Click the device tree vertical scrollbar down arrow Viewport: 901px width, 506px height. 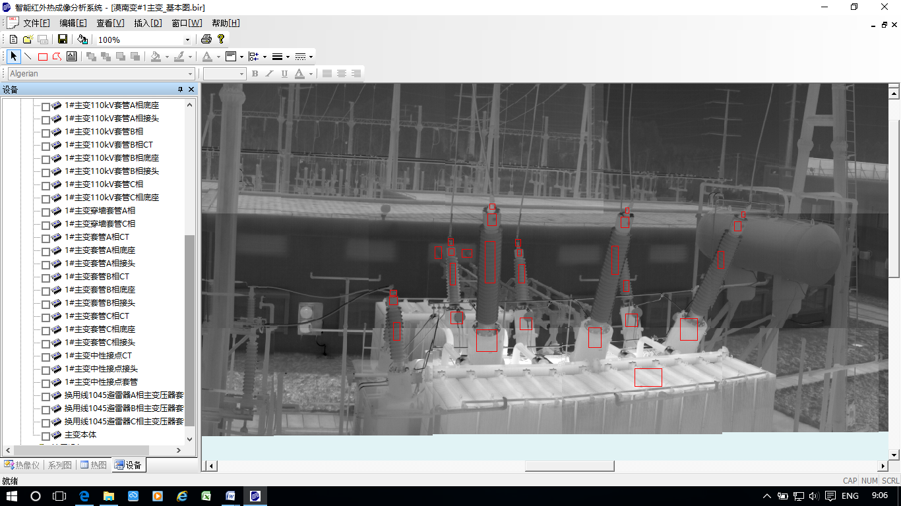click(x=190, y=439)
